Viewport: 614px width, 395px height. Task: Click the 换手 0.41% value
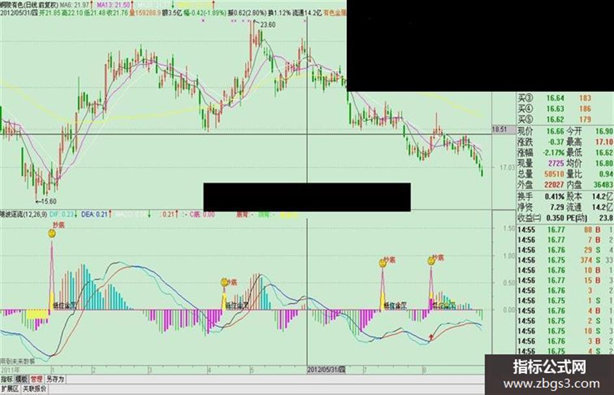(554, 197)
